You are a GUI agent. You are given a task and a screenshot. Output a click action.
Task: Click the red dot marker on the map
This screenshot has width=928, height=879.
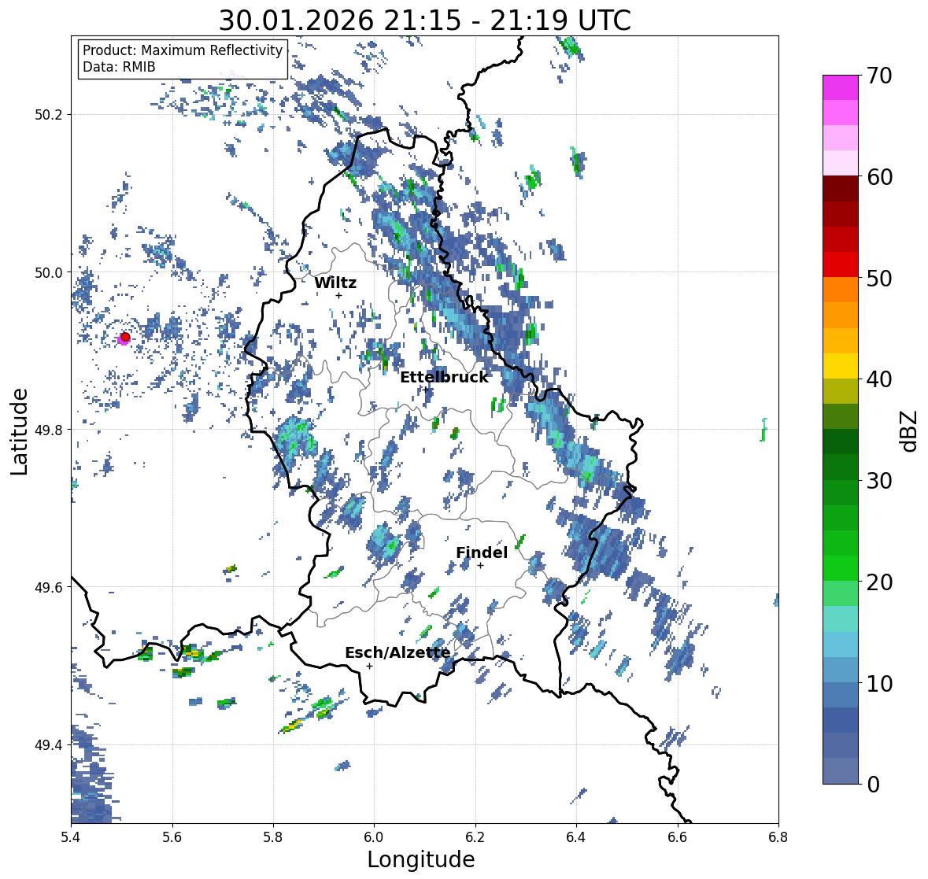click(125, 337)
